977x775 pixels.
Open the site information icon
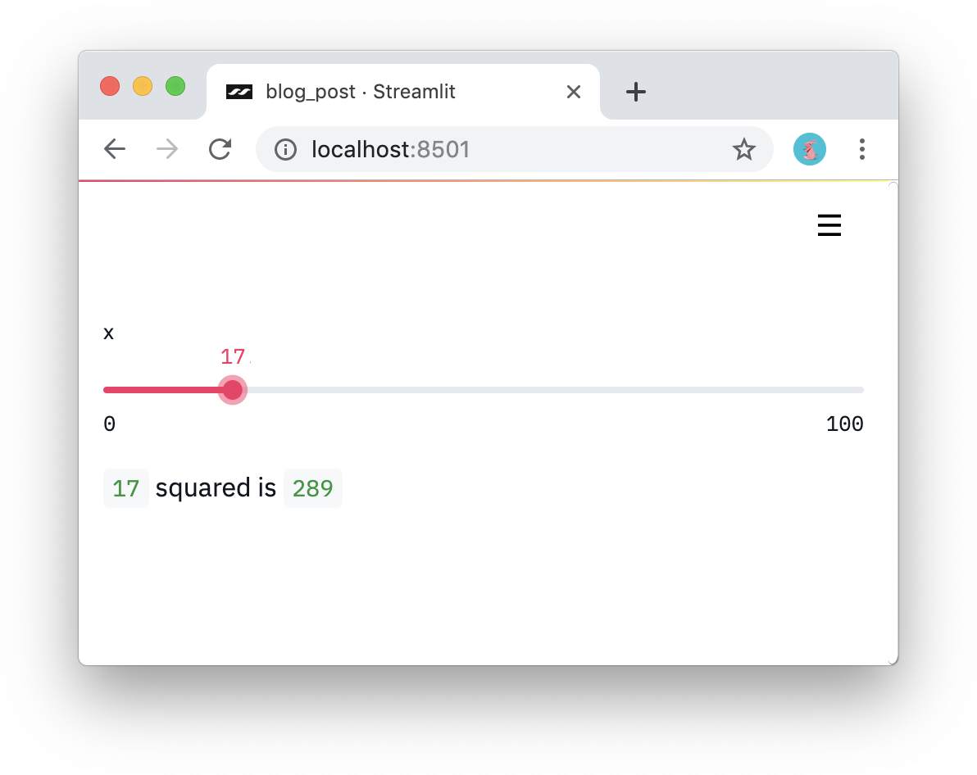[x=285, y=150]
